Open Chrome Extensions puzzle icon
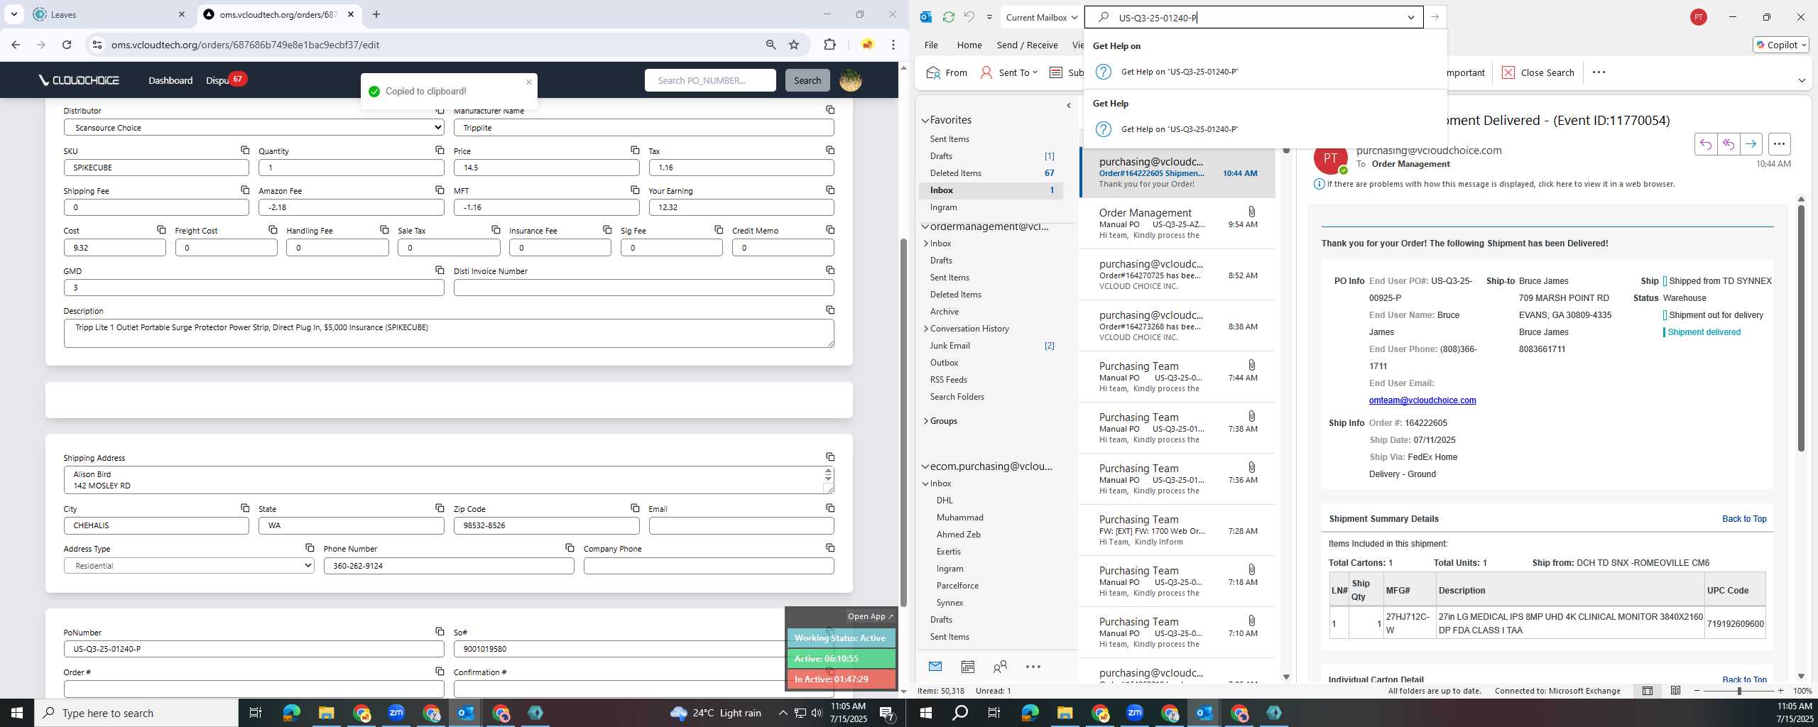The height and width of the screenshot is (727, 1818). (829, 45)
